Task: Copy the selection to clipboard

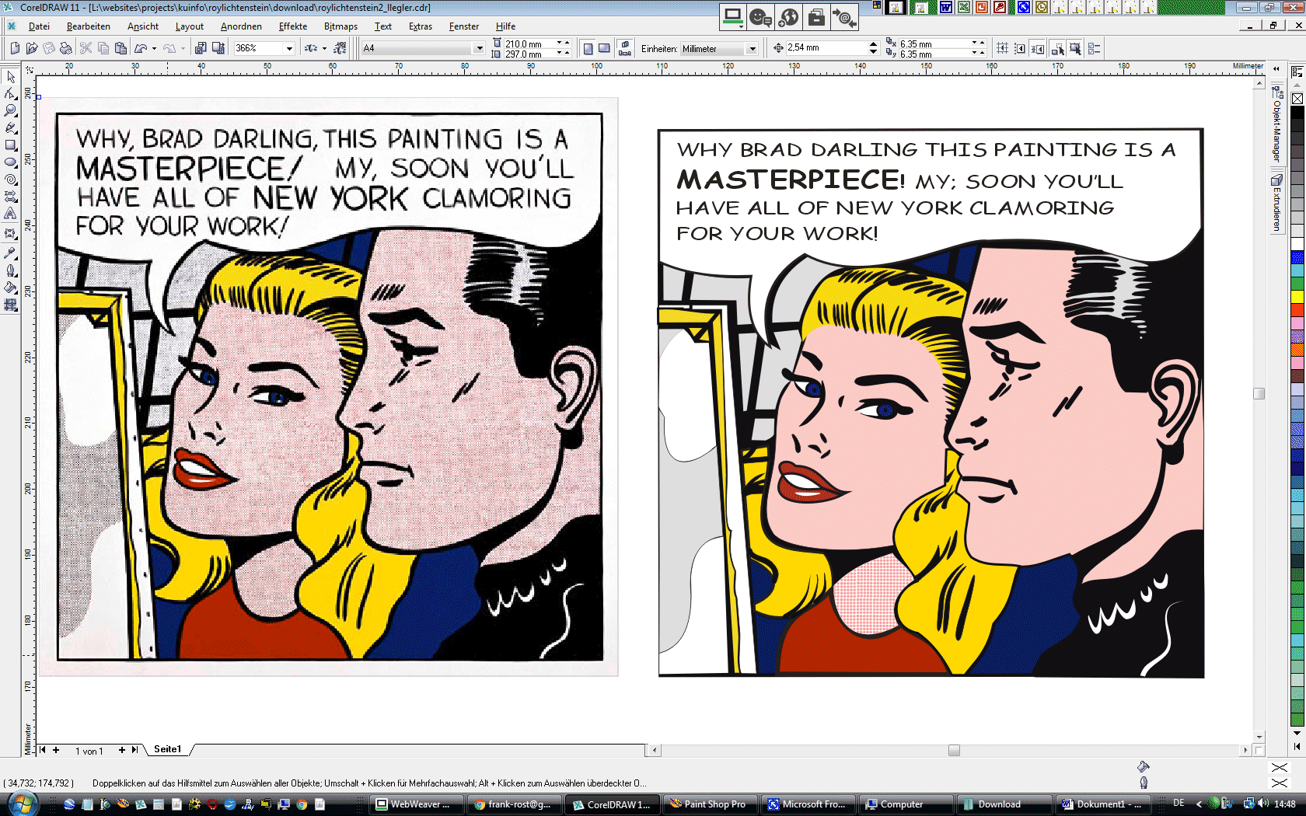Action: [x=103, y=48]
